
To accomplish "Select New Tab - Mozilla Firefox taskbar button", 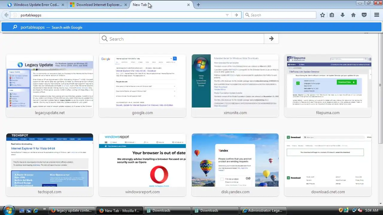I will (120, 211).
